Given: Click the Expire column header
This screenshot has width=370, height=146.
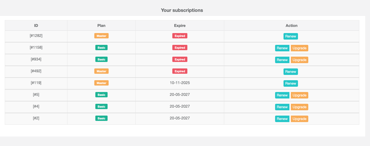Looking at the screenshot, I should tap(180, 26).
